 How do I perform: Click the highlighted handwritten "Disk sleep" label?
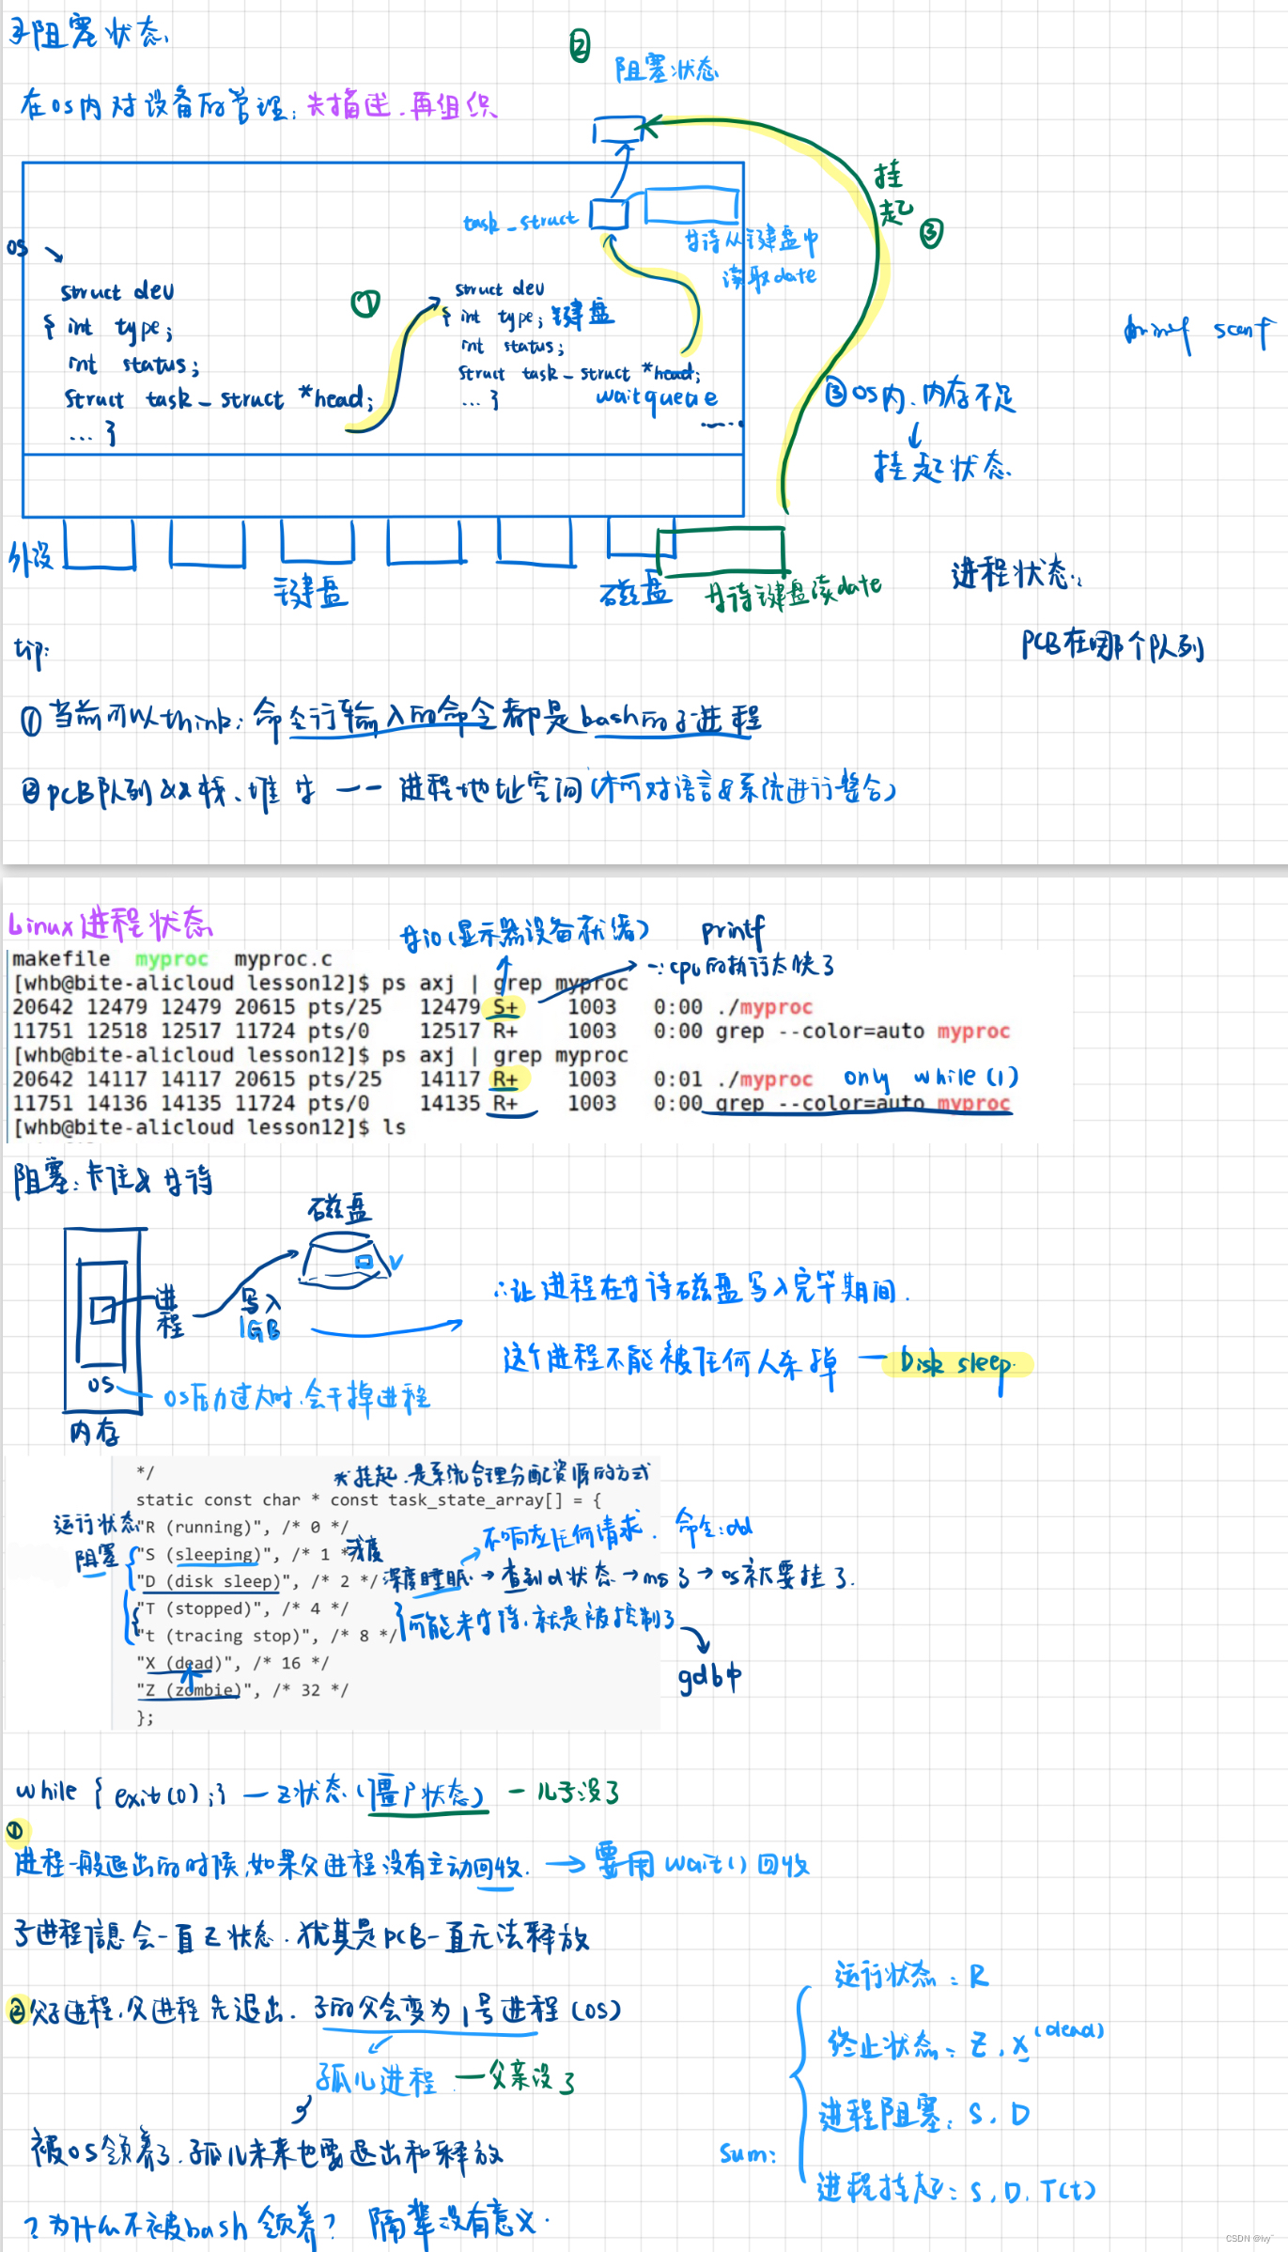coord(956,1364)
